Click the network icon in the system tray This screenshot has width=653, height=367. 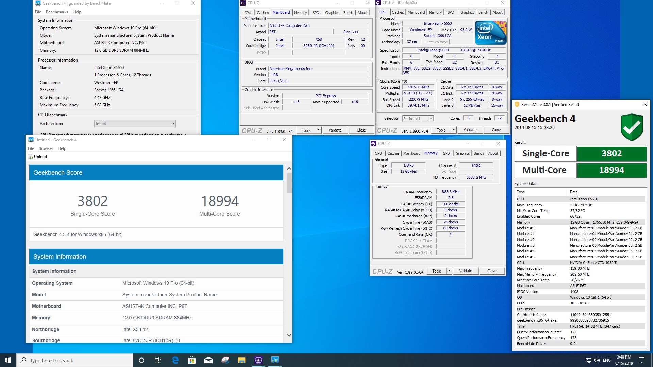point(588,360)
